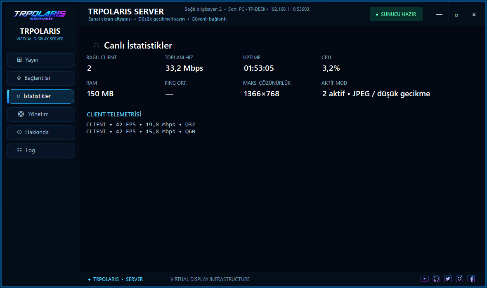This screenshot has width=487, height=288.
Task: Click the BAĞLI CLIENT count 2
Action: pos(89,68)
